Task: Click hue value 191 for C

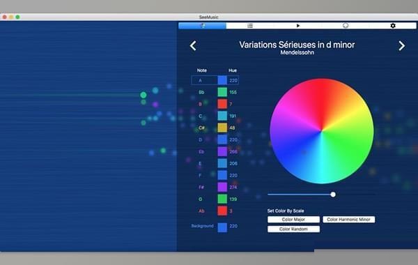Action: click(233, 116)
